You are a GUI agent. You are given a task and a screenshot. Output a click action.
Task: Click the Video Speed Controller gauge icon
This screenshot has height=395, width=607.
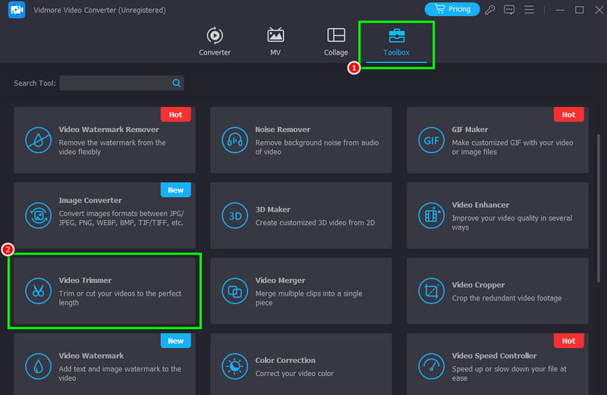(431, 366)
